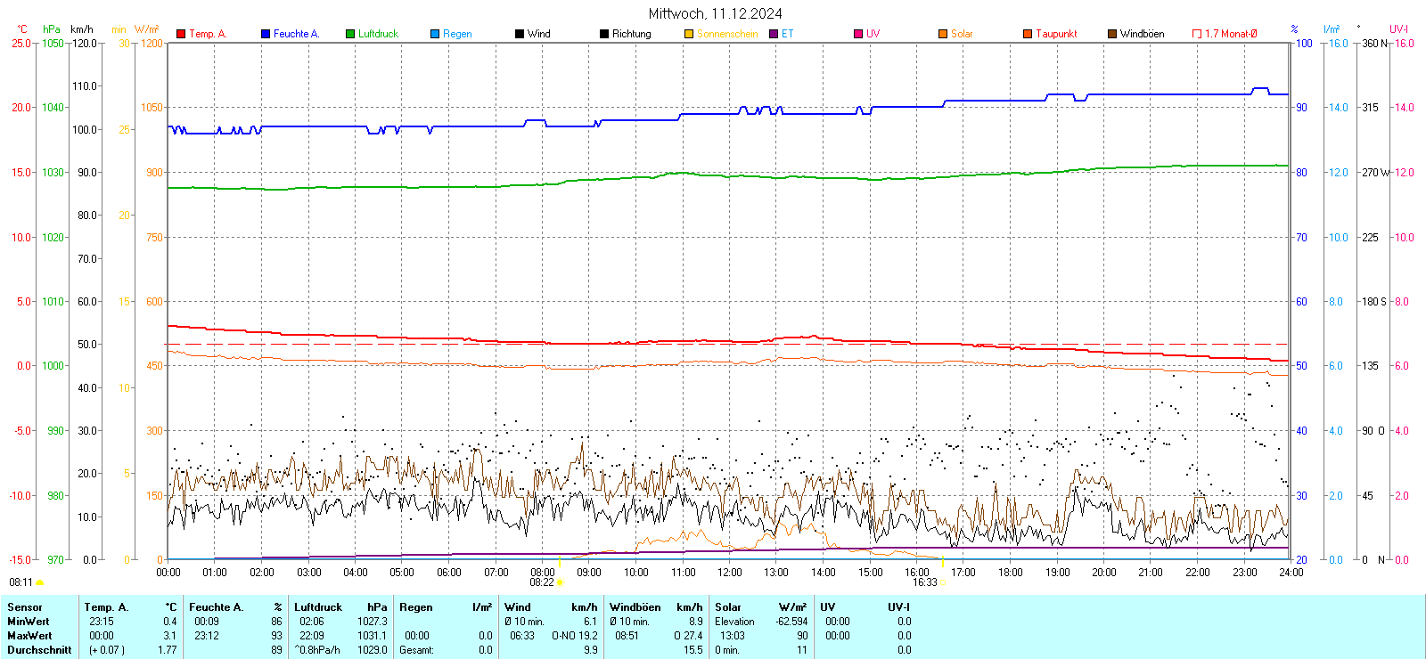Click the sun icon next to 08:11
The width and height of the screenshot is (1426, 659).
(39, 582)
